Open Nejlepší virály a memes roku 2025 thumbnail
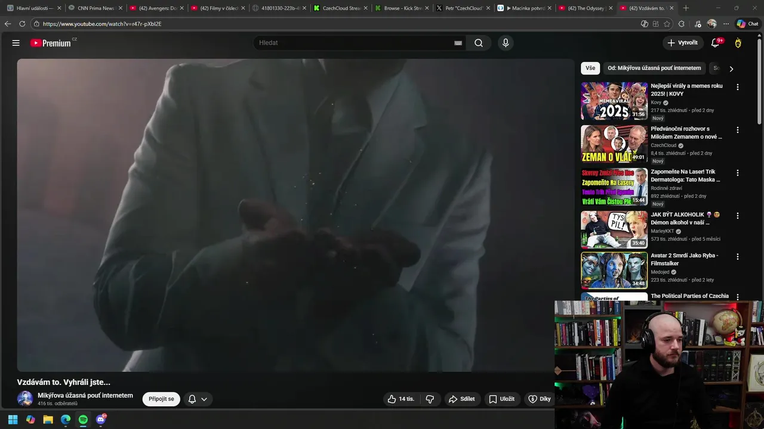The image size is (764, 429). [x=614, y=101]
